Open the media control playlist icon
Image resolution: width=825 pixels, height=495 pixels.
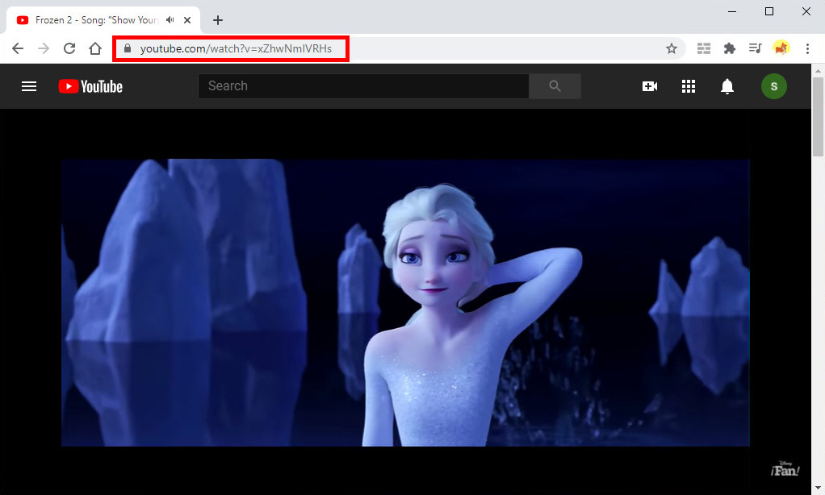click(755, 49)
